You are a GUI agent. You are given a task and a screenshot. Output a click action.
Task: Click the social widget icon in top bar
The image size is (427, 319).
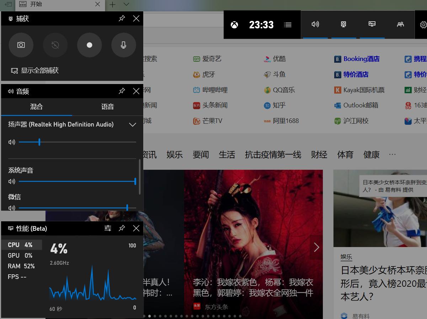coord(400,24)
